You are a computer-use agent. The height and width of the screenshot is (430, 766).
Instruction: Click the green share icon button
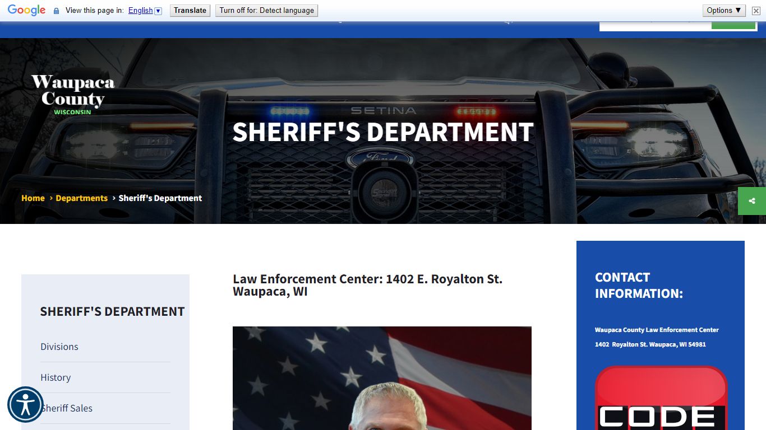[752, 201]
